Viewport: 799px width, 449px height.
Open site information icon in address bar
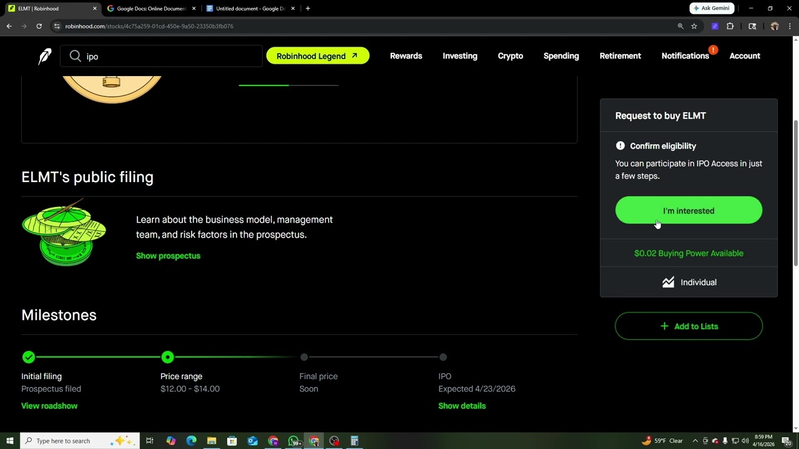[57, 26]
